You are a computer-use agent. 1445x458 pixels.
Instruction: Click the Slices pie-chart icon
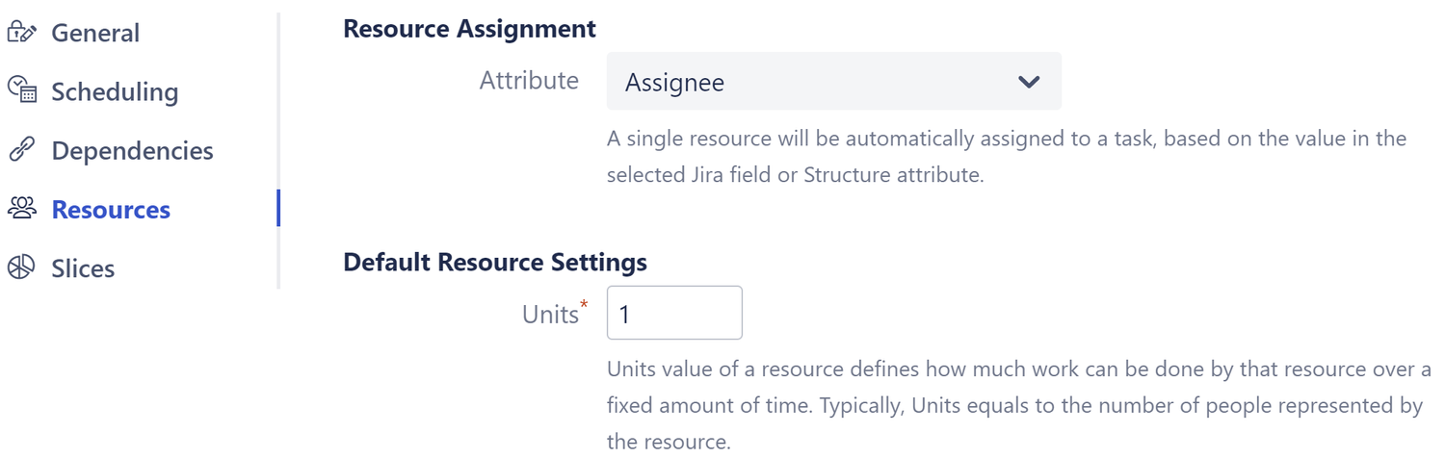[x=21, y=267]
